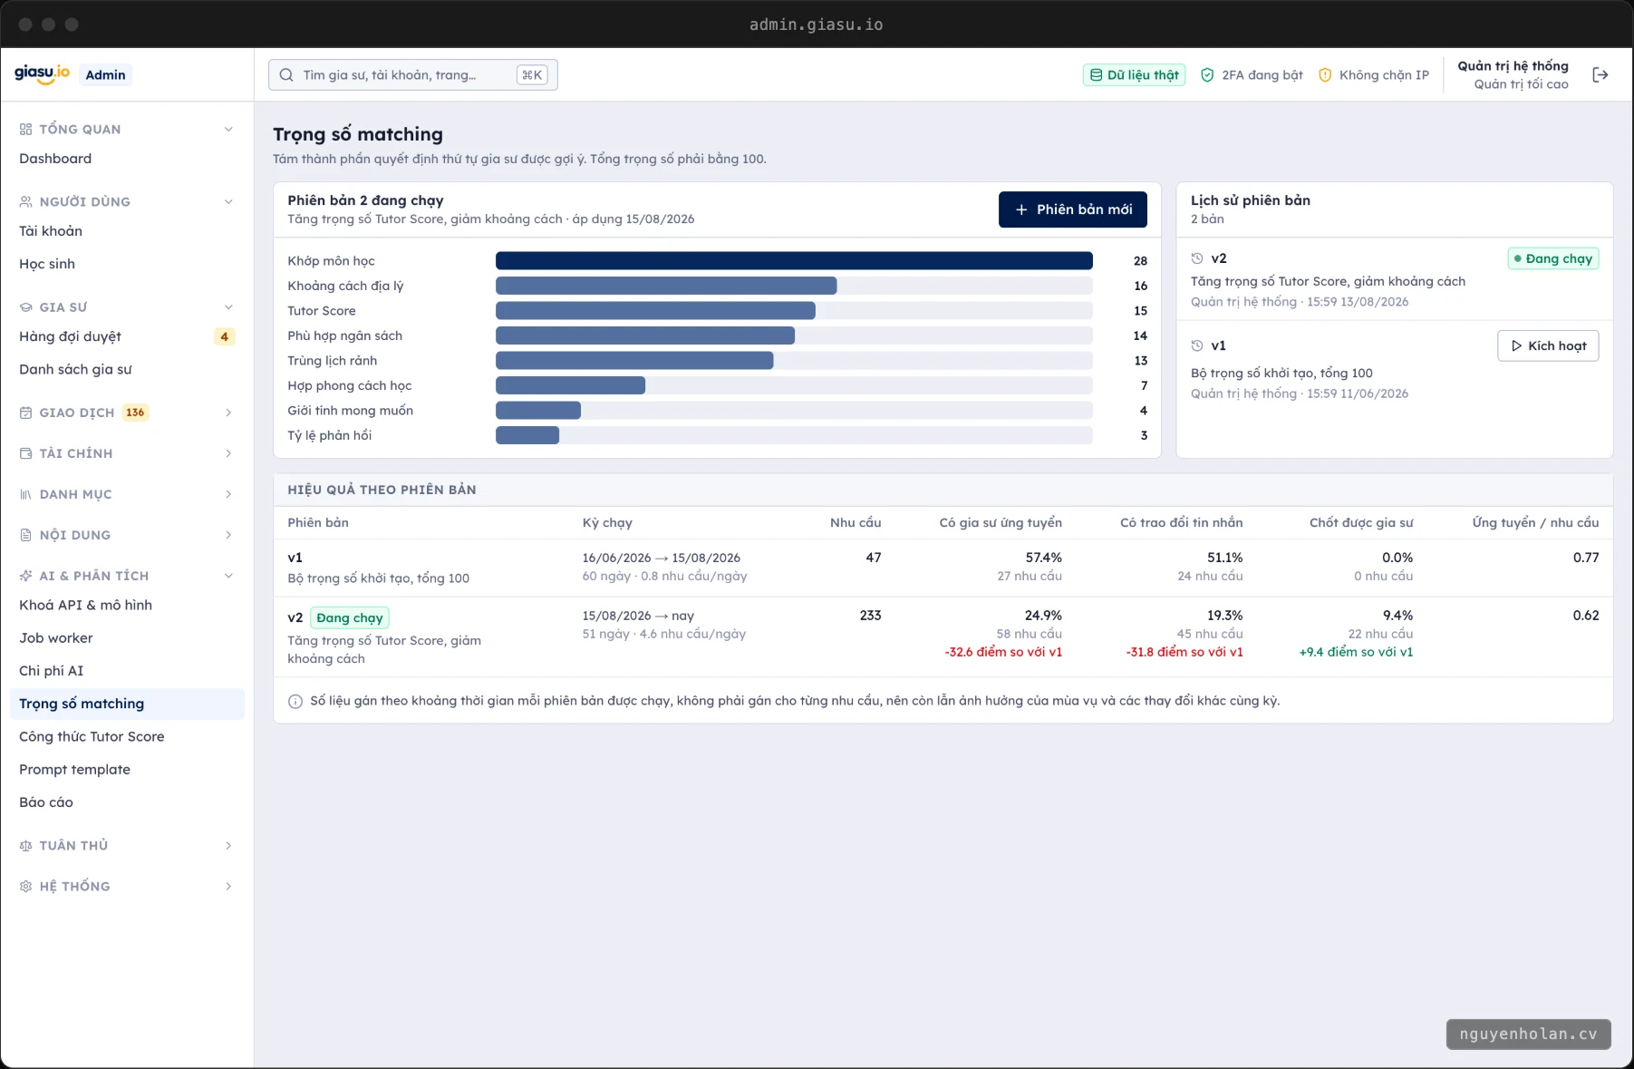The width and height of the screenshot is (1634, 1069).
Task: Expand the GIAO DỊCH section chevron
Action: [x=228, y=413]
